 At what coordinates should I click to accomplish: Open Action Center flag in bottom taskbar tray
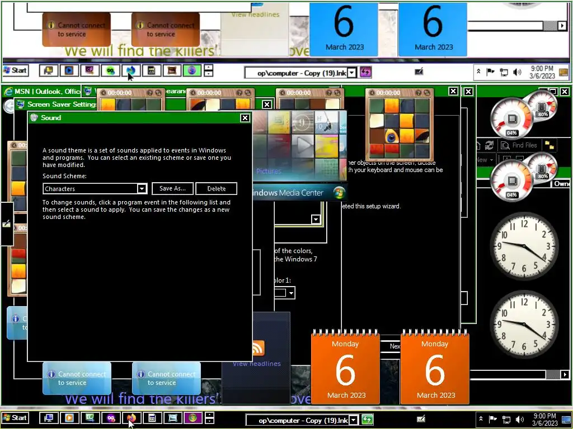coord(492,419)
